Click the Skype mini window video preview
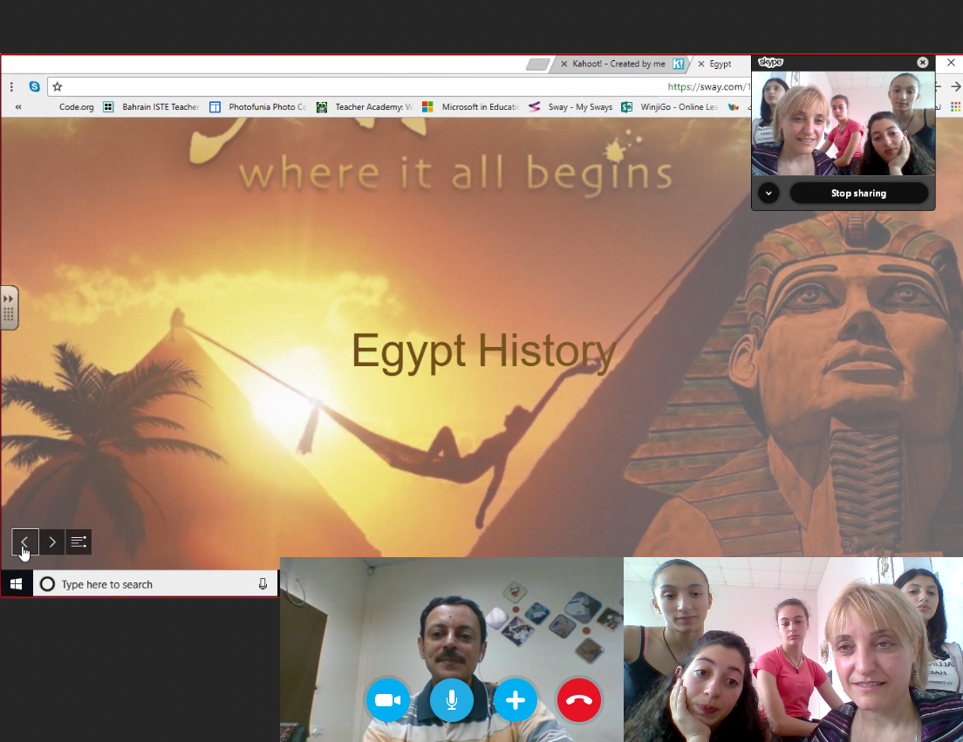Screen dimensions: 963x742 coord(843,123)
